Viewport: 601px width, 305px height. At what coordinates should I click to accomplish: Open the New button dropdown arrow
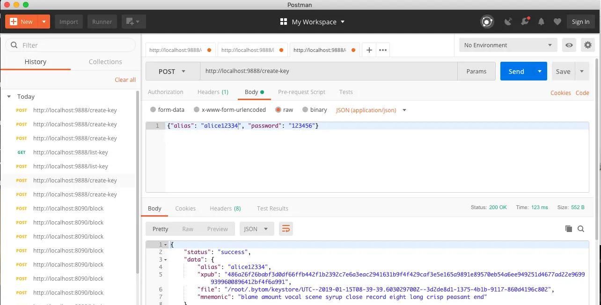(x=44, y=22)
